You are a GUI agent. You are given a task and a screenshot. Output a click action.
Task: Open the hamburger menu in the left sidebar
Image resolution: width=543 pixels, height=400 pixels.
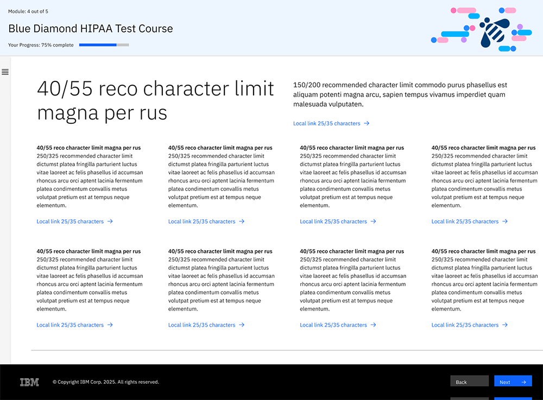5,72
